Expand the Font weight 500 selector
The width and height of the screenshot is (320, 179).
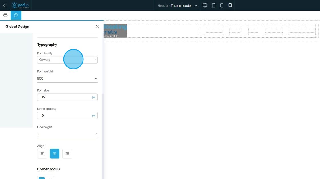click(67, 78)
